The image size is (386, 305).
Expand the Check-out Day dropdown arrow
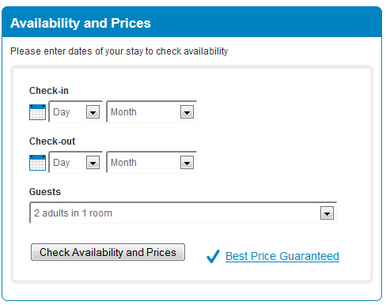click(93, 163)
